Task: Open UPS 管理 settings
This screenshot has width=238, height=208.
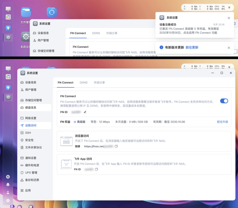Action: [x=35, y=173]
